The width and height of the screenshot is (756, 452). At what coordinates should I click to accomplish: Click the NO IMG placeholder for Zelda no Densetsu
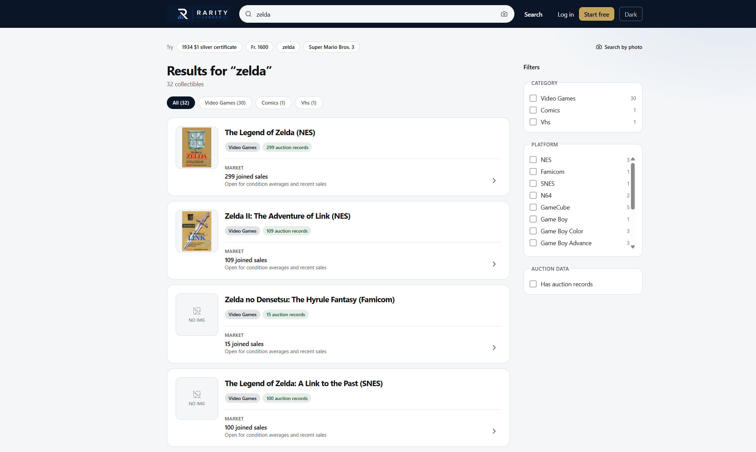pyautogui.click(x=197, y=314)
